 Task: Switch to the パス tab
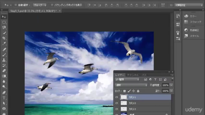pos(144,75)
